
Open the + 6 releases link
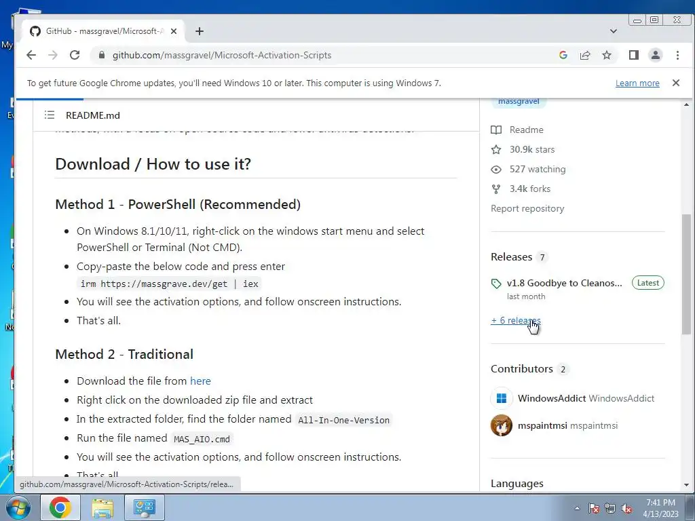coord(516,320)
